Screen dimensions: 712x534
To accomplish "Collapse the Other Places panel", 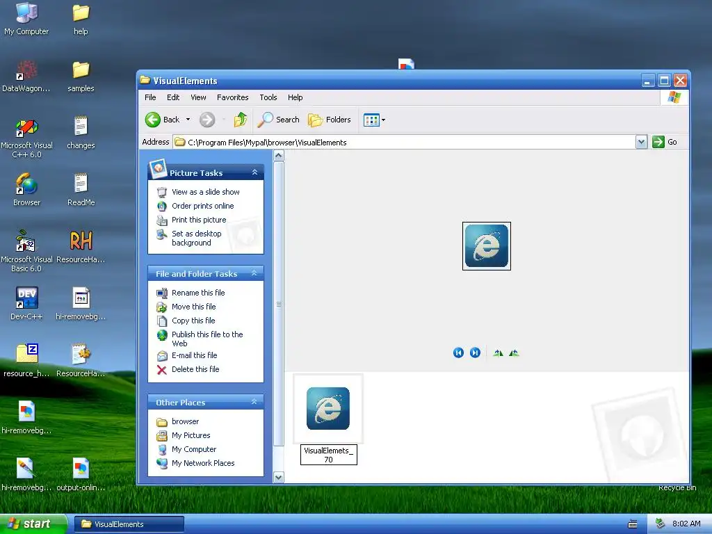I will coord(254,402).
